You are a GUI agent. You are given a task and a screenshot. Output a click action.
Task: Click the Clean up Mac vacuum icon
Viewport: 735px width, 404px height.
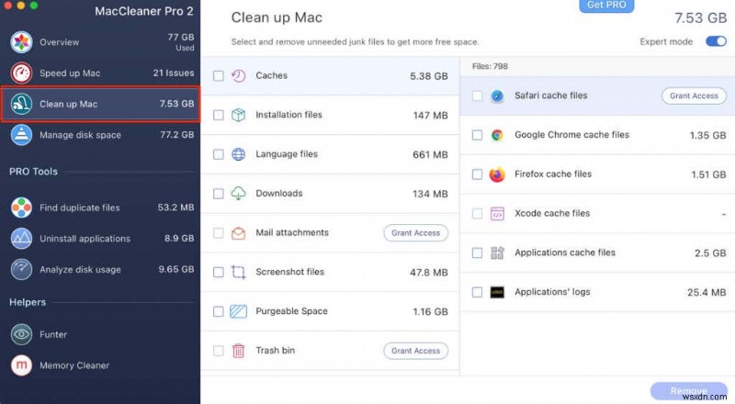(21, 104)
